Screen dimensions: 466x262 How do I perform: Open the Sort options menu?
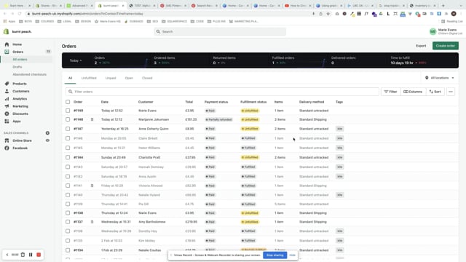coord(435,92)
